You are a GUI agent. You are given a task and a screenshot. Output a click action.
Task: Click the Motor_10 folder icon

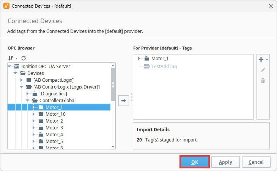pyautogui.click(x=41, y=114)
